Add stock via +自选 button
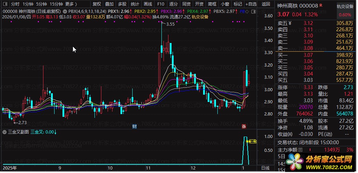 tap(251, 4)
